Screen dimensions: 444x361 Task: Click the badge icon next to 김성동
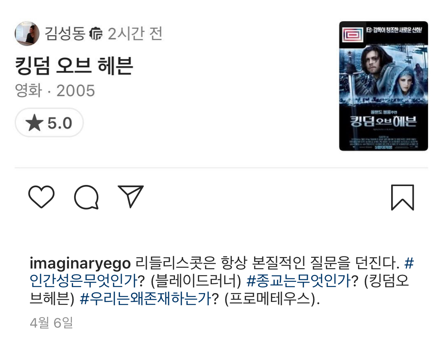[x=96, y=34]
